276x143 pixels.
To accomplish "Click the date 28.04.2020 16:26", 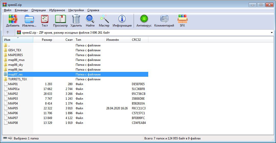I will click(x=117, y=108).
